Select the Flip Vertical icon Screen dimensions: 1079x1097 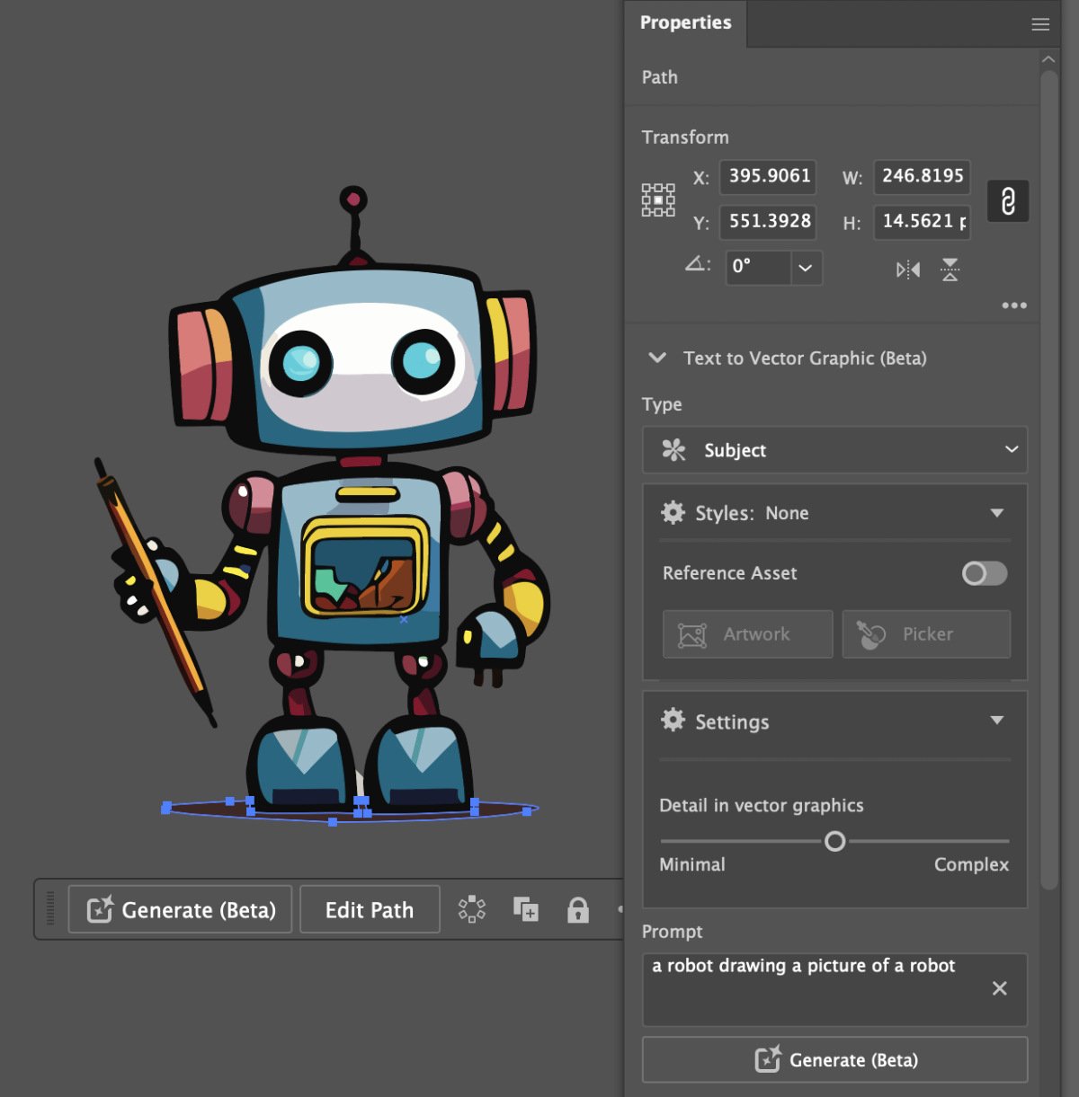pos(950,269)
